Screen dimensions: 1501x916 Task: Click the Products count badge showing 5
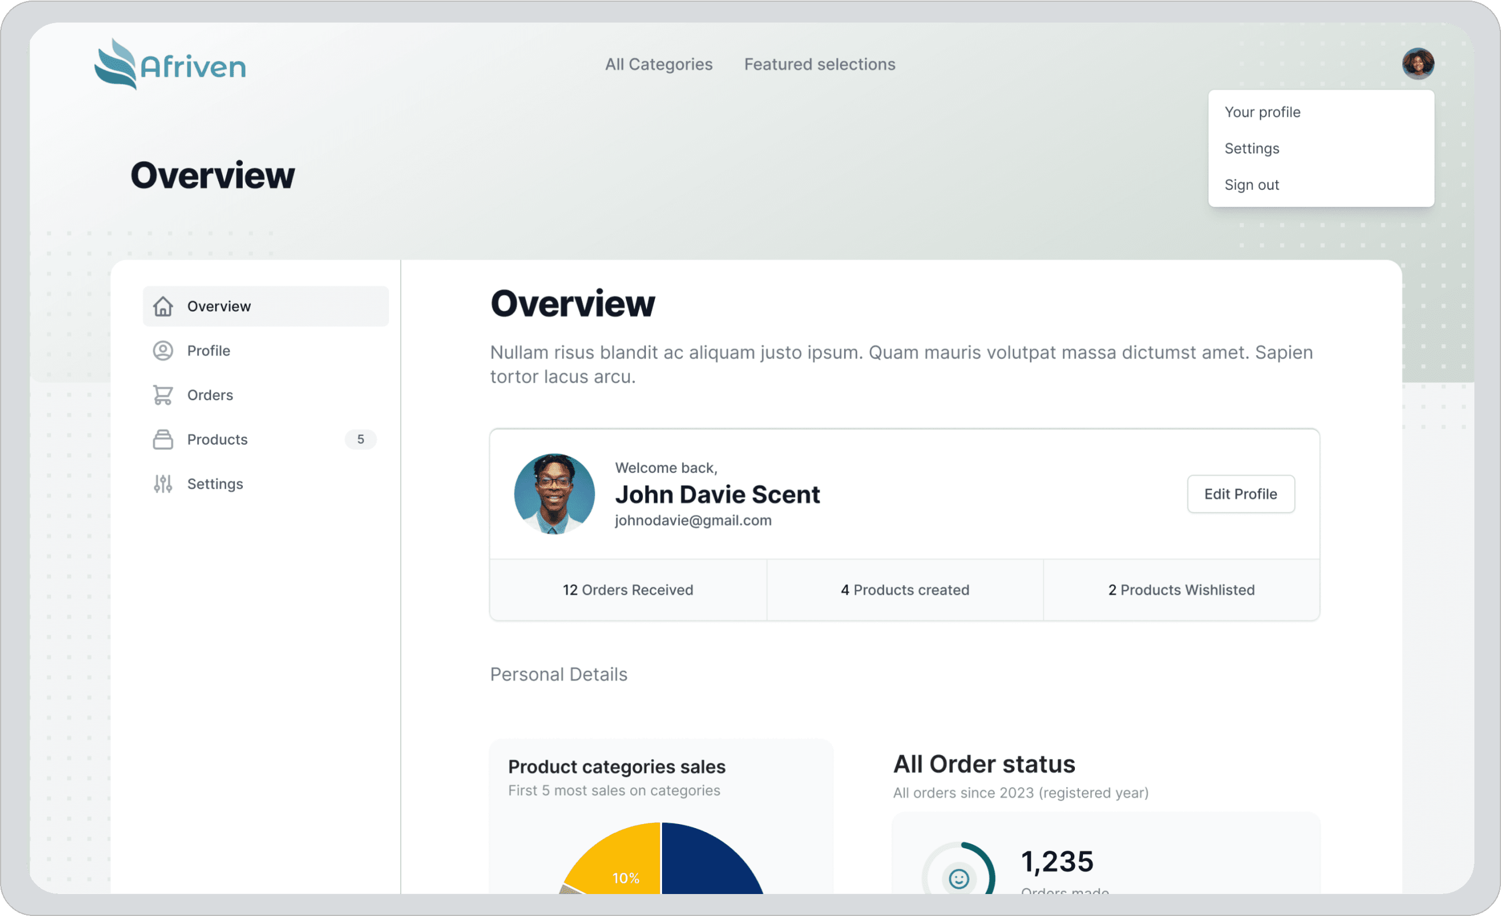tap(361, 439)
